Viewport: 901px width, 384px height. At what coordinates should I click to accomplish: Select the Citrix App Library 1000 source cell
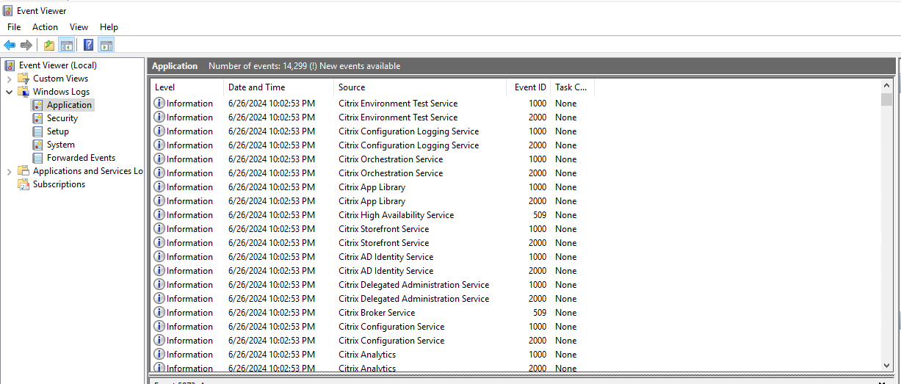click(372, 187)
